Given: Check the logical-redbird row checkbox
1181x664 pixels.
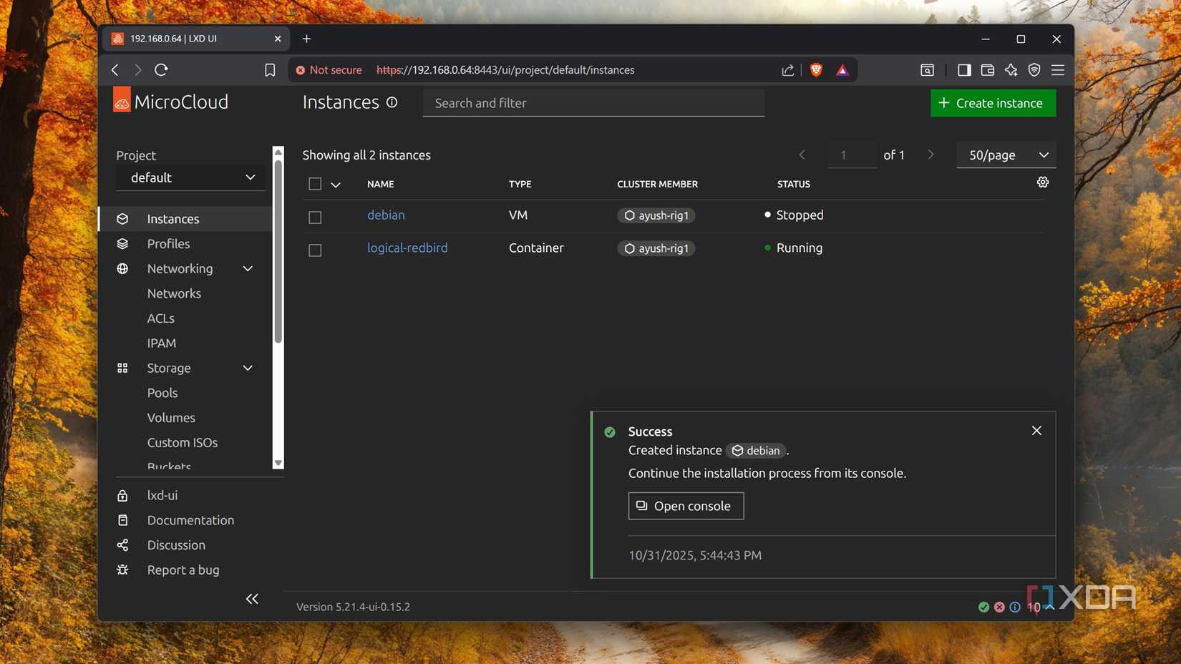Looking at the screenshot, I should (x=315, y=250).
